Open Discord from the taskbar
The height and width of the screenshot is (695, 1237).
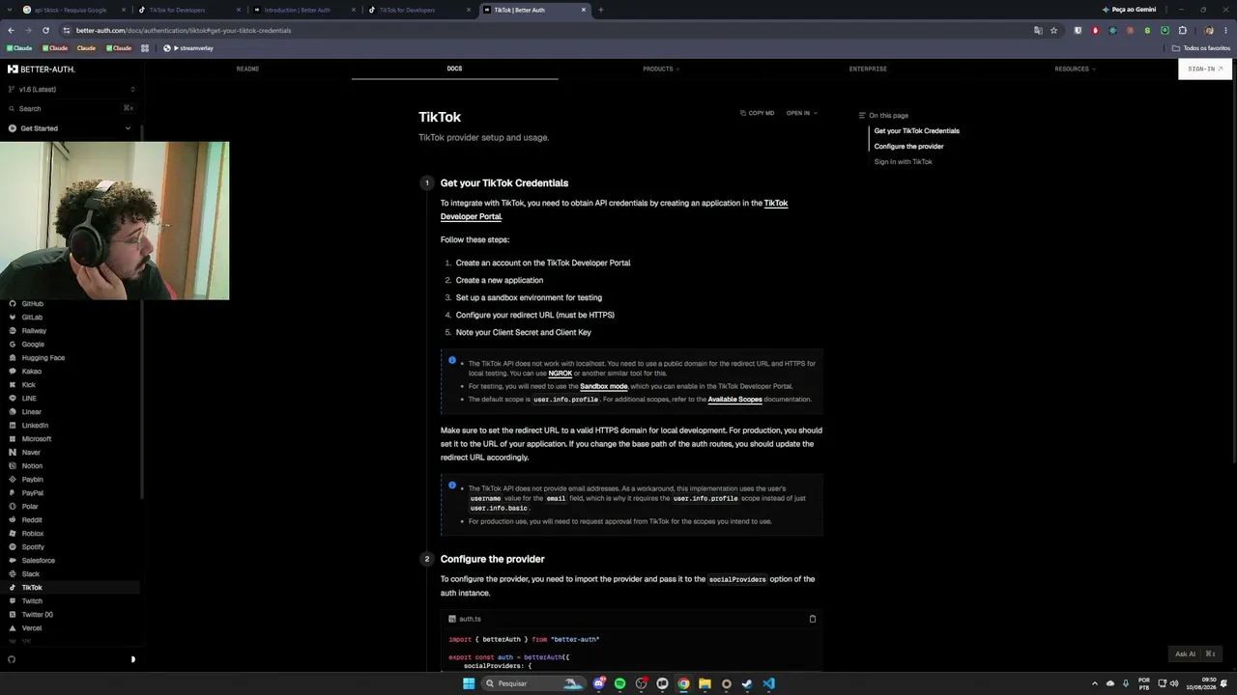(x=599, y=683)
